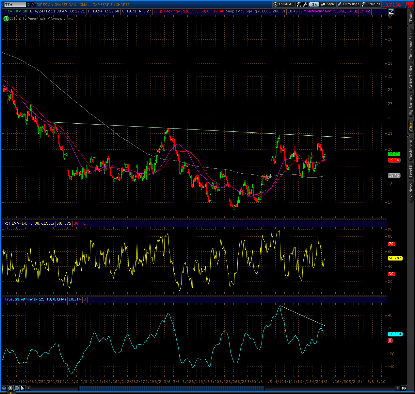Open the Active Trader sidebar tab
Image resolution: width=415 pixels, height=394 pixels.
click(x=411, y=77)
